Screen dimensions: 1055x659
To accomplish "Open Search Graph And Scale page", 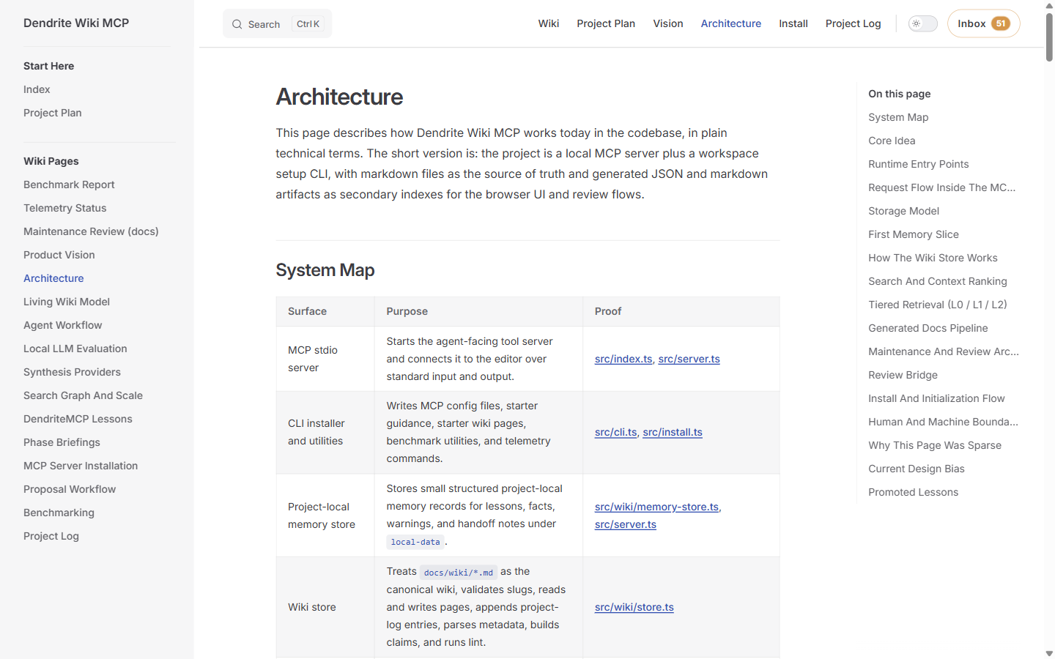I will (83, 395).
